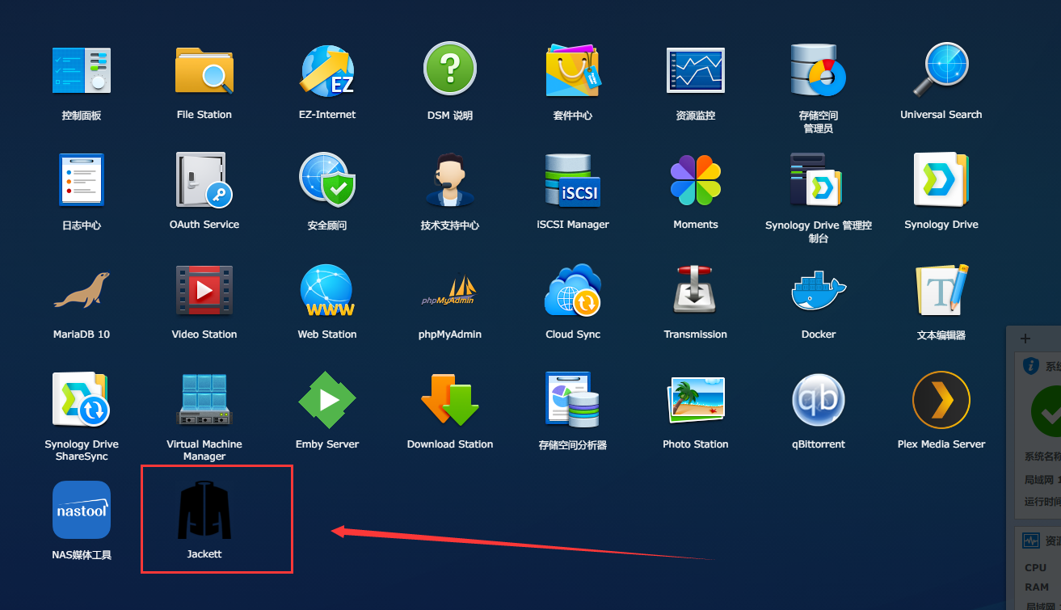This screenshot has height=610, width=1061.
Task: Open the Transmission app
Action: (695, 291)
